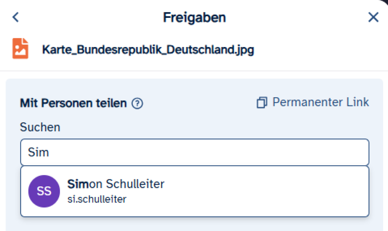Click the Freigaben panel title

[194, 17]
